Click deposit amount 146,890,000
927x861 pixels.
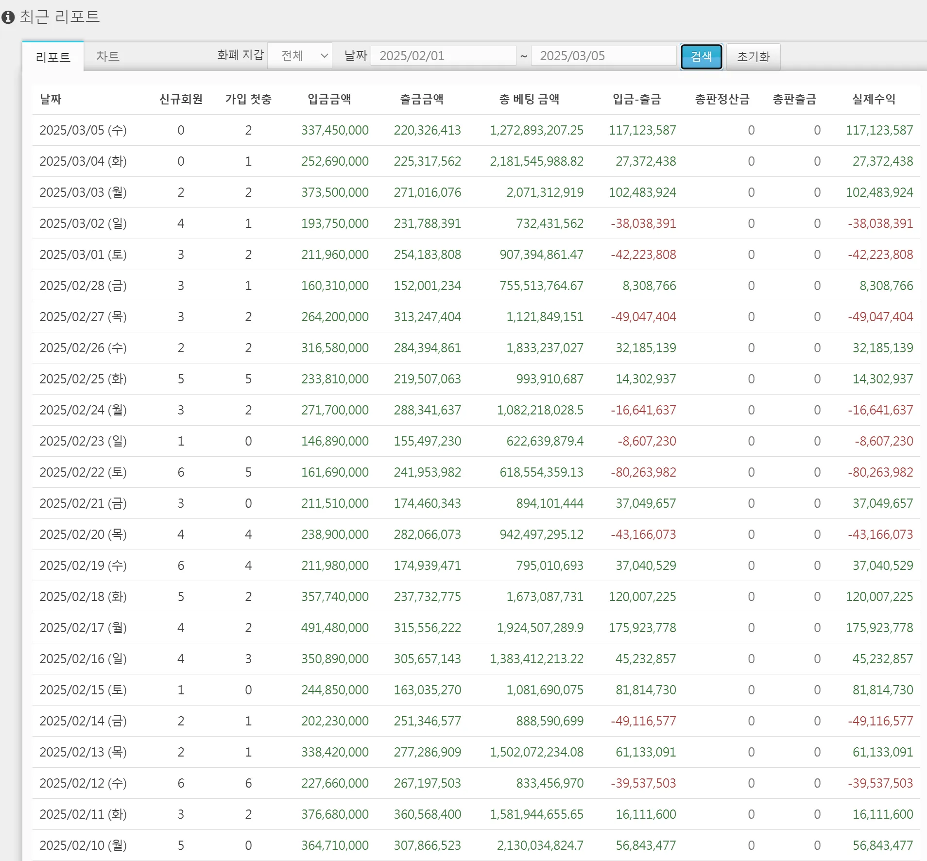335,441
